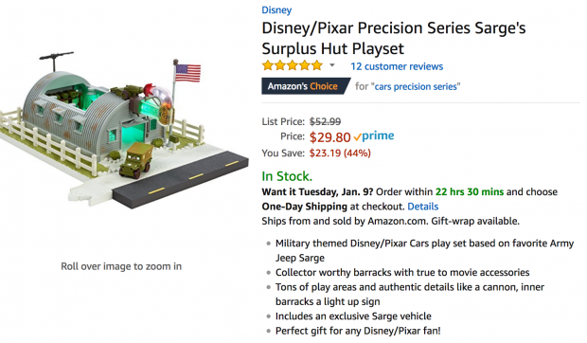This screenshot has height=343, width=587.
Task: Click the Amazon's Choice badge
Action: tap(306, 86)
